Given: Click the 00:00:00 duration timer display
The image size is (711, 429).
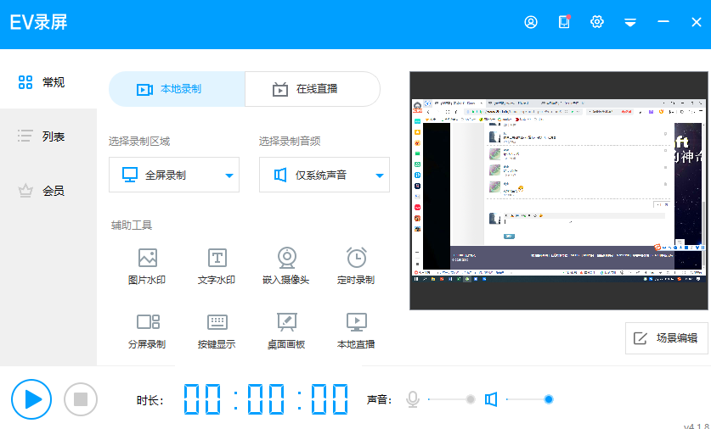Looking at the screenshot, I should point(266,399).
